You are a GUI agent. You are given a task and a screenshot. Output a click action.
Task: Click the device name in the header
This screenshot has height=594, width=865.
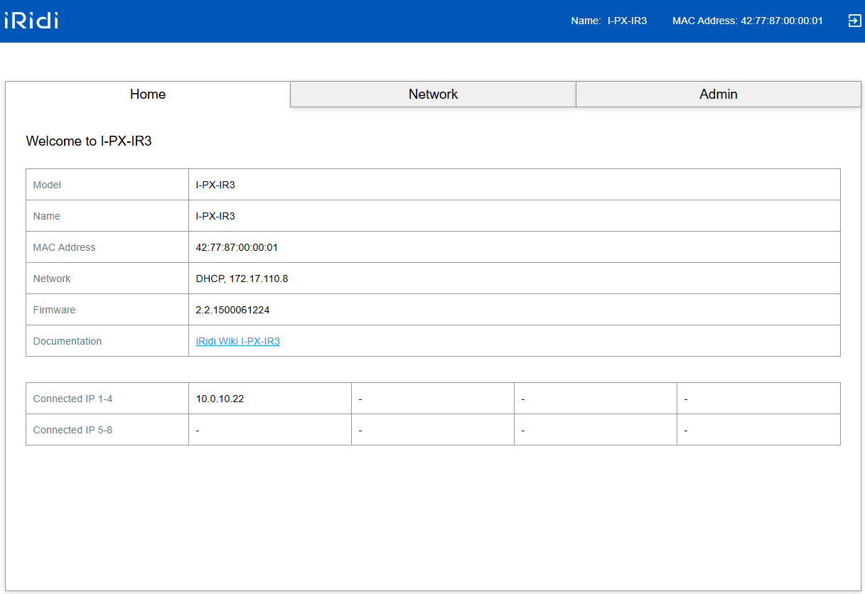(x=626, y=21)
